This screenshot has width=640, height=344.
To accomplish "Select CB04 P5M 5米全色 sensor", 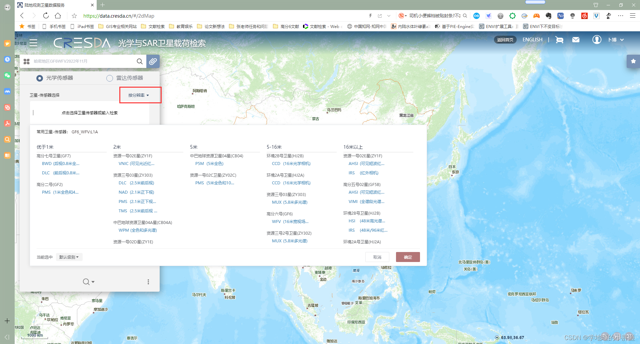I will coord(209,164).
